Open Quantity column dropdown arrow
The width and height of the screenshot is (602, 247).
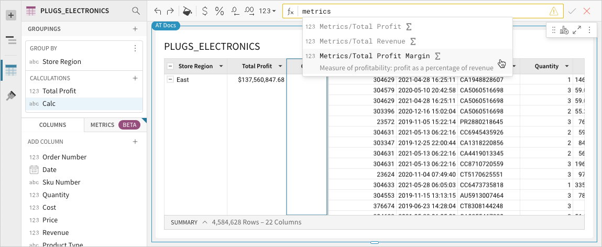coord(566,67)
